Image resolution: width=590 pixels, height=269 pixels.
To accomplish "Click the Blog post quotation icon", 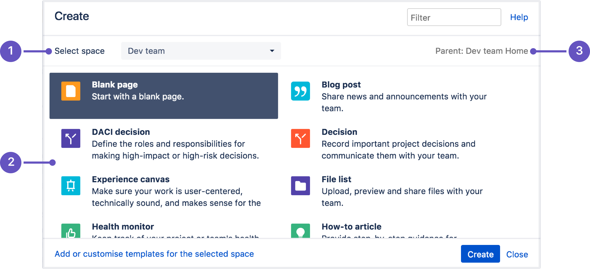I will pyautogui.click(x=300, y=91).
